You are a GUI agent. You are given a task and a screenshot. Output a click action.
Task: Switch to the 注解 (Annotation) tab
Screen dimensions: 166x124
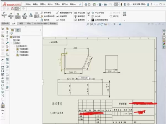14,23
